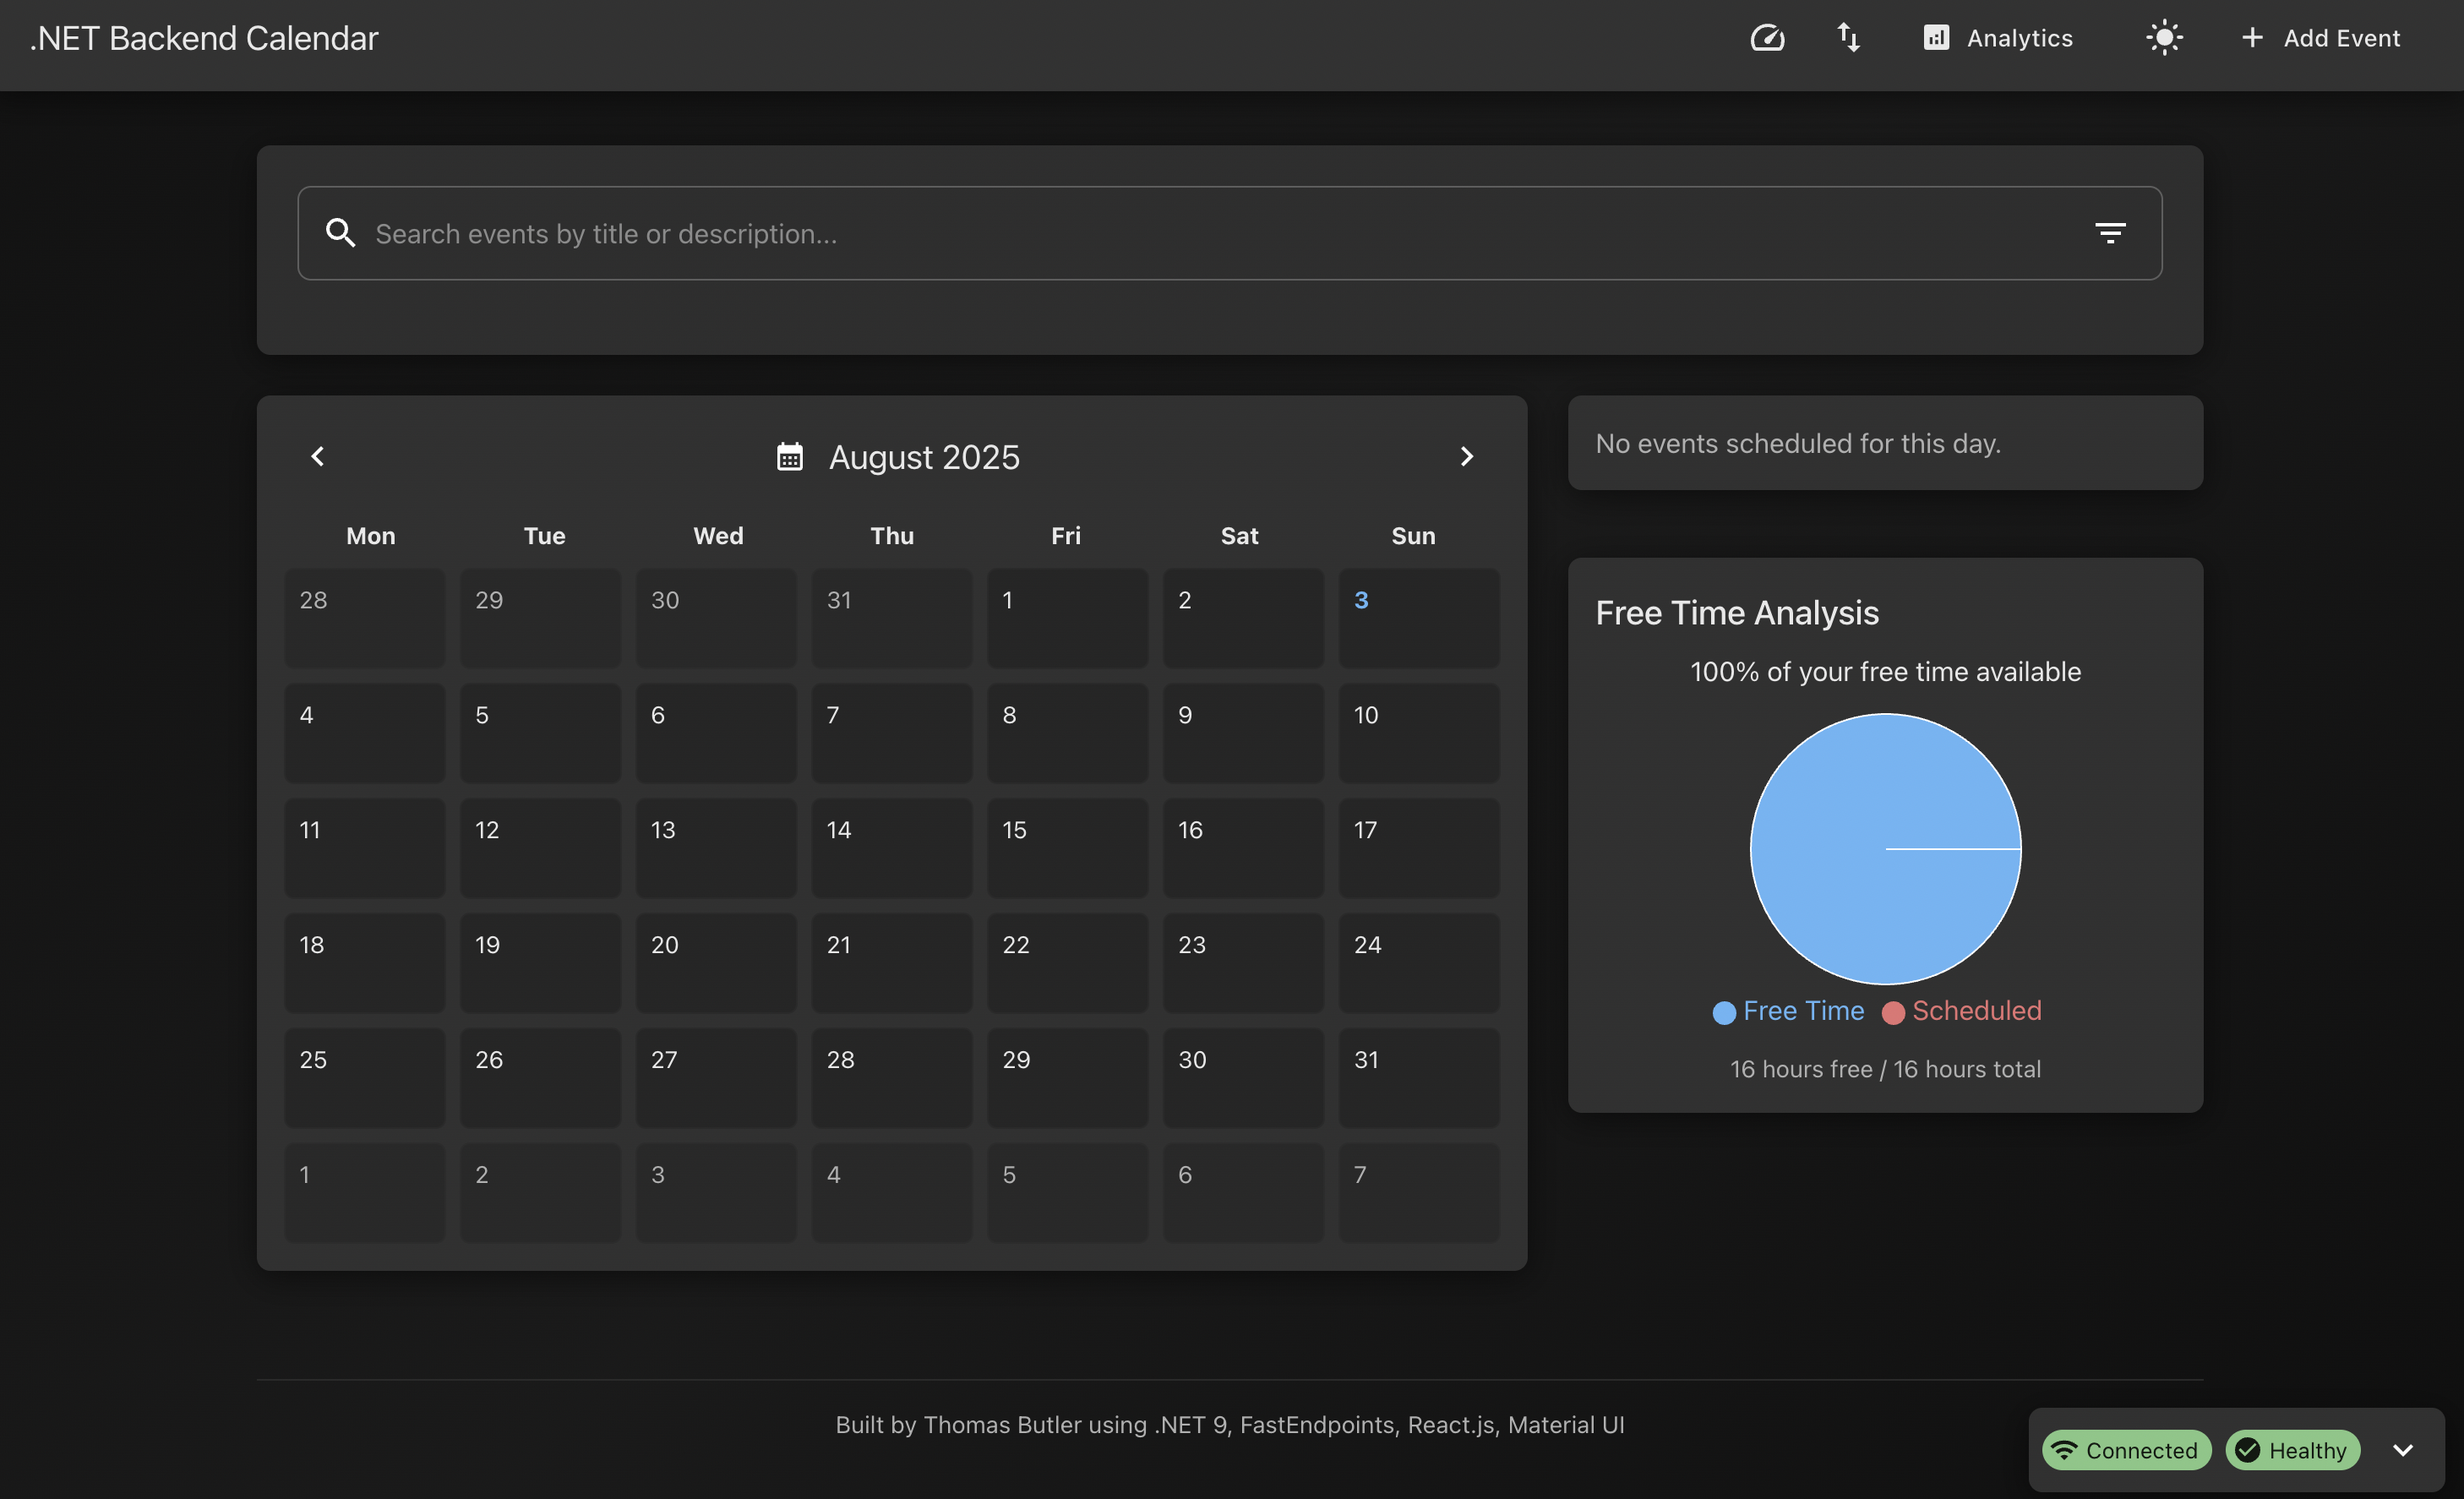Toggle Free Time legend item

[x=1788, y=1011]
